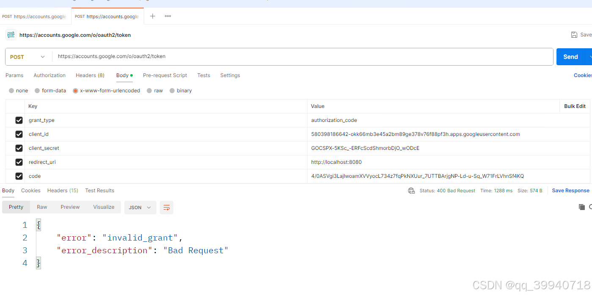This screenshot has width=592, height=296.
Task: Uncheck the client_secret parameter checkbox
Action: tap(19, 148)
